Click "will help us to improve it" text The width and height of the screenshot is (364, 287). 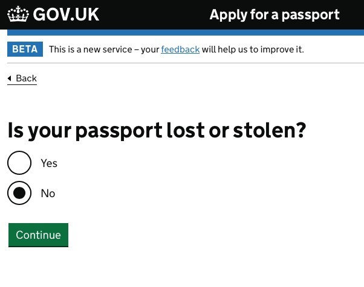(253, 49)
